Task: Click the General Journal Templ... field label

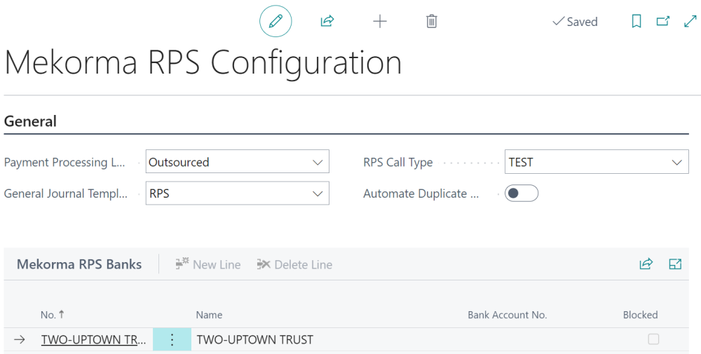Action: pos(66,193)
